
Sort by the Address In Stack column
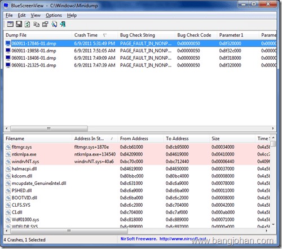[x=95, y=139]
